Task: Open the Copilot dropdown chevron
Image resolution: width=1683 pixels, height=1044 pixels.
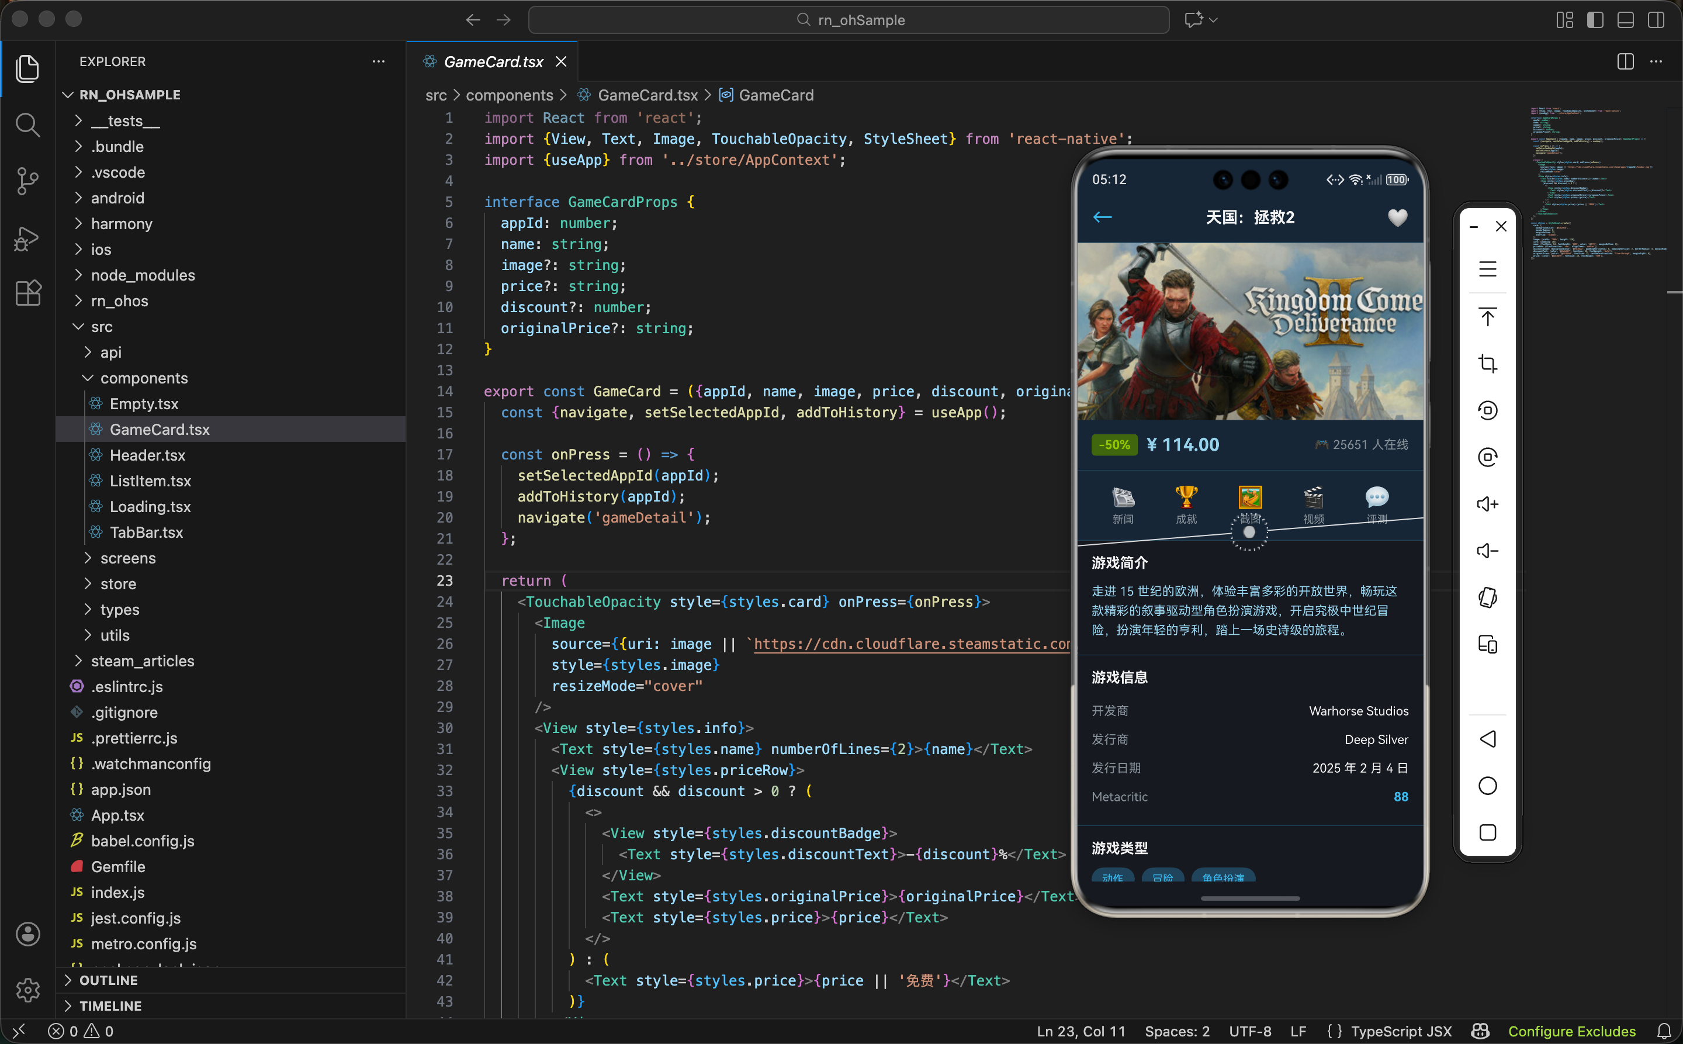Action: tap(1214, 20)
